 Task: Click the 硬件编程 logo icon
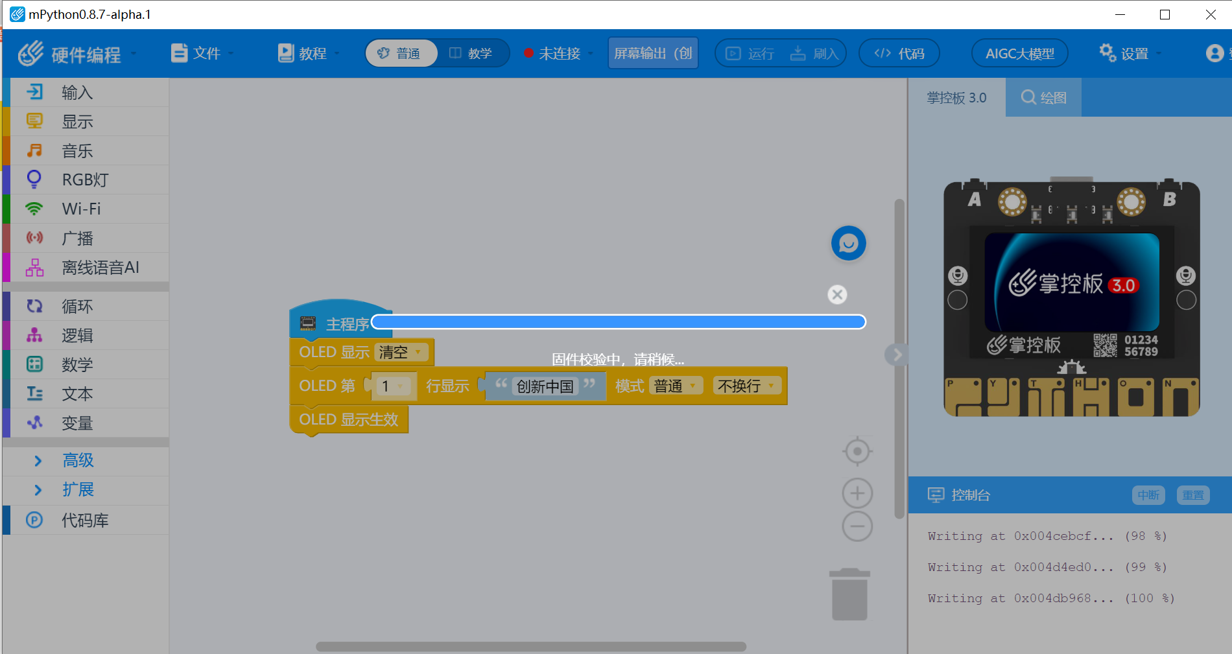click(x=30, y=53)
